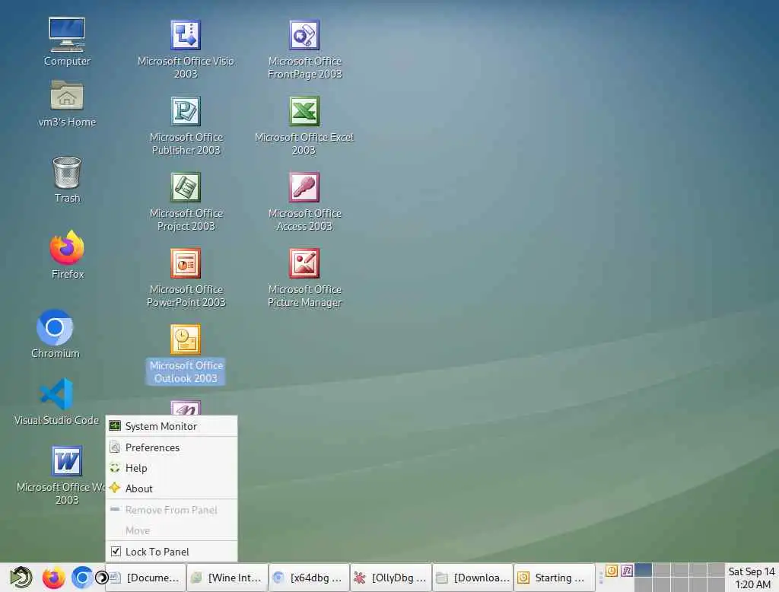Select the first highlighted workspace in switcher
779x592 pixels.
click(x=643, y=570)
